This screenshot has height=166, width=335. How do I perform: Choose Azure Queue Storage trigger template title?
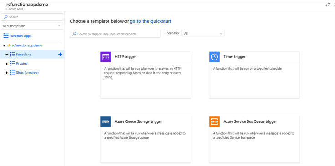pyautogui.click(x=138, y=121)
